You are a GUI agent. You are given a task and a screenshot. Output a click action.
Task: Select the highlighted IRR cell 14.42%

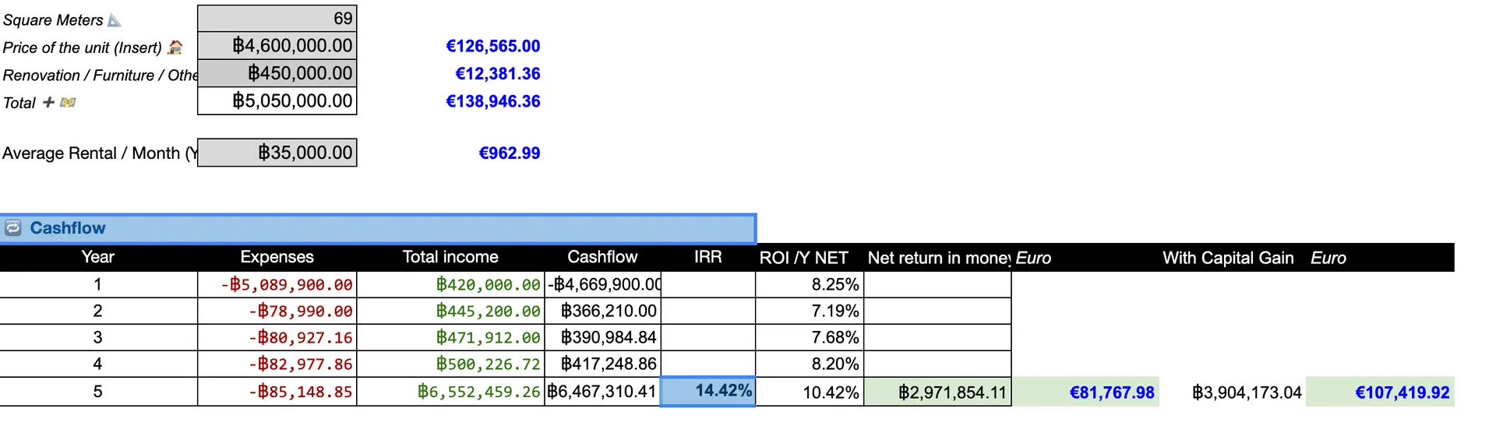point(707,391)
